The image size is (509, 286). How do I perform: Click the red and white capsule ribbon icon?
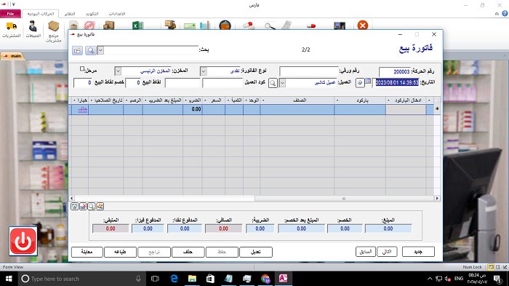tap(249, 25)
